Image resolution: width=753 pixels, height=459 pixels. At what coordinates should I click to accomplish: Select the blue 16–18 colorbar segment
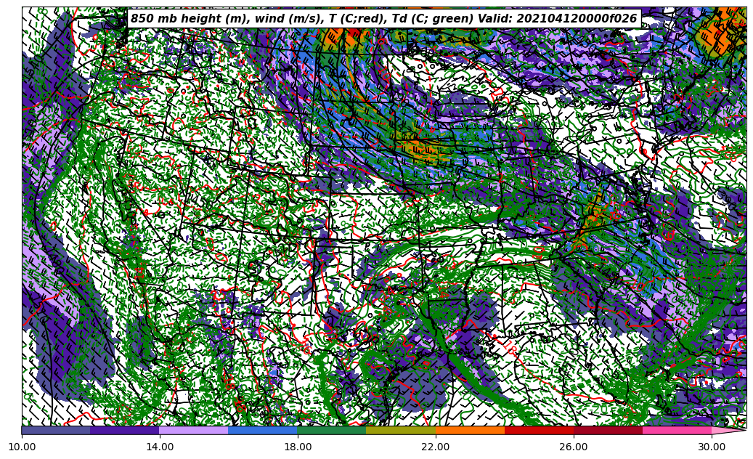[263, 430]
